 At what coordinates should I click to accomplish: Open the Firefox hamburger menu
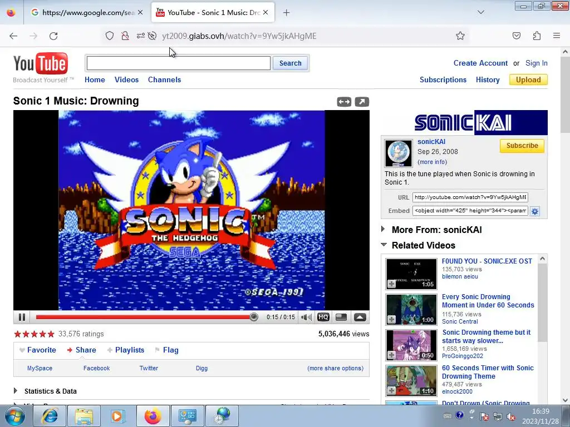click(556, 36)
